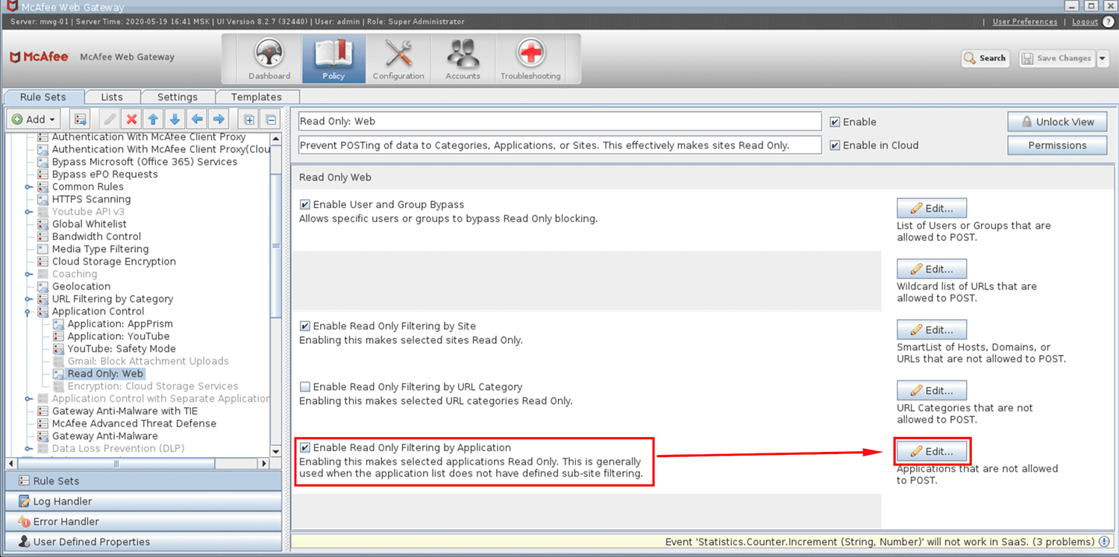Image resolution: width=1119 pixels, height=557 pixels.
Task: Click the rule set tree's vertical scrollbar thumb
Action: pyautogui.click(x=275, y=246)
